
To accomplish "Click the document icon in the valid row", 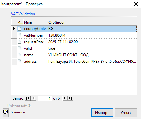I will [20, 48].
